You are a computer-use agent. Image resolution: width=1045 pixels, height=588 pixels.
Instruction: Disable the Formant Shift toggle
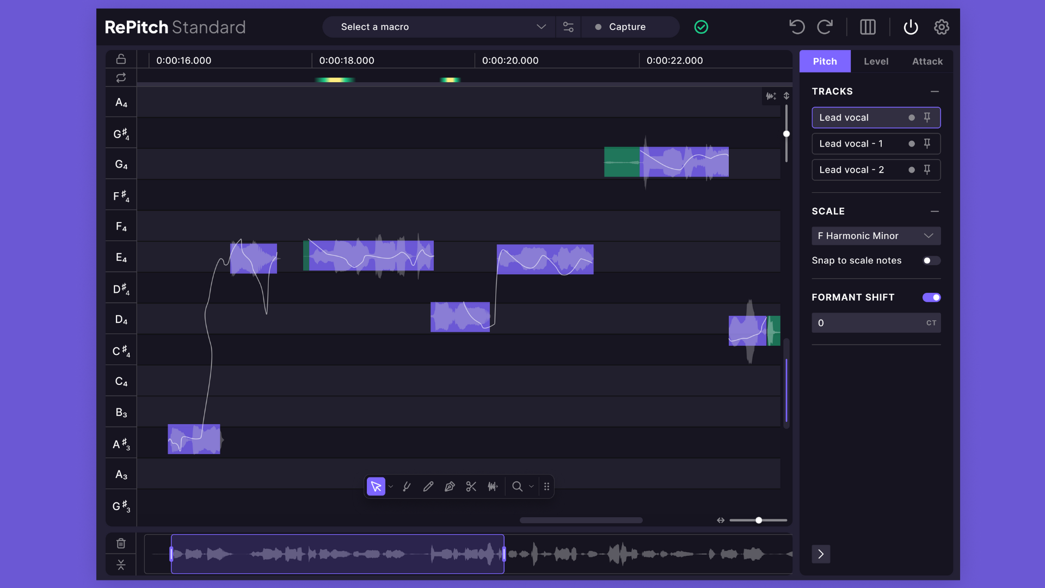tap(931, 297)
